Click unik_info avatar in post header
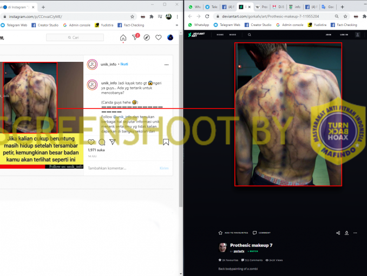This screenshot has height=276, width=367. [x=92, y=65]
